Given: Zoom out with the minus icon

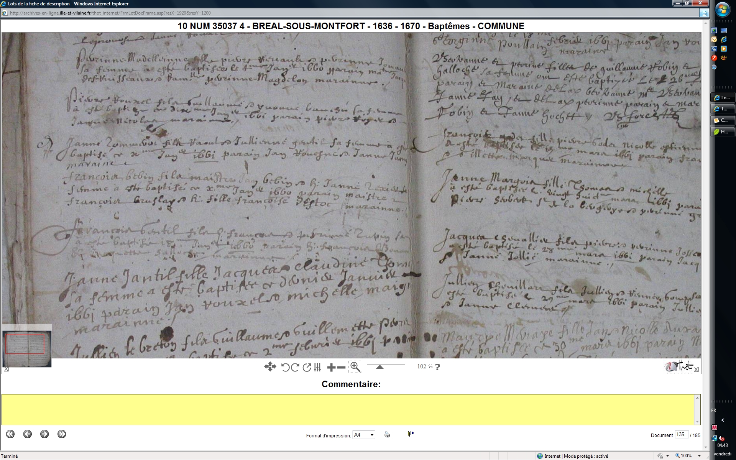Looking at the screenshot, I should [341, 367].
